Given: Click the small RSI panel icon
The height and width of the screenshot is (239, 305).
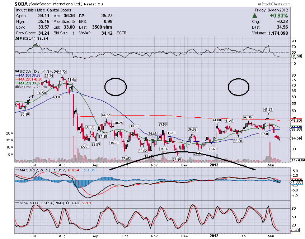Looking at the screenshot, I should click(17, 38).
